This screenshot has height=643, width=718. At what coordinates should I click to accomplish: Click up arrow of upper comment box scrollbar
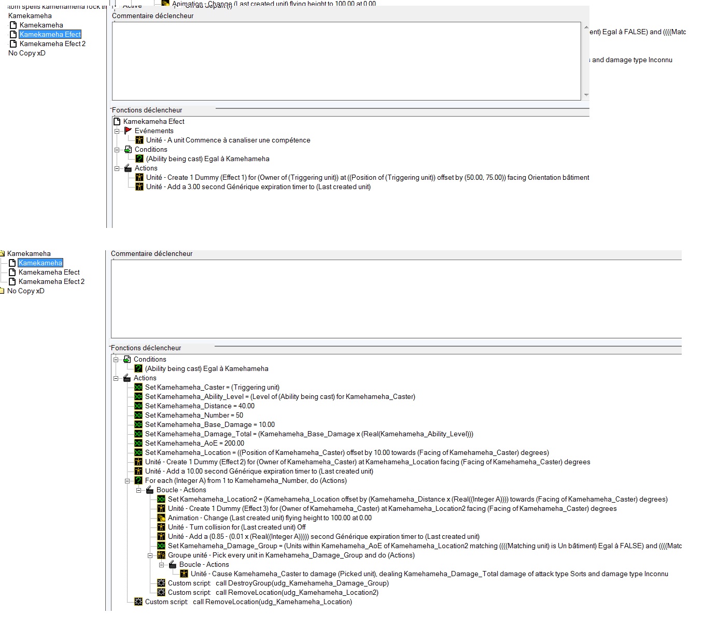pos(586,27)
